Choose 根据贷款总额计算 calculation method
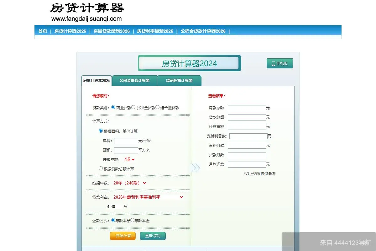376x251 pixels. (x=101, y=168)
